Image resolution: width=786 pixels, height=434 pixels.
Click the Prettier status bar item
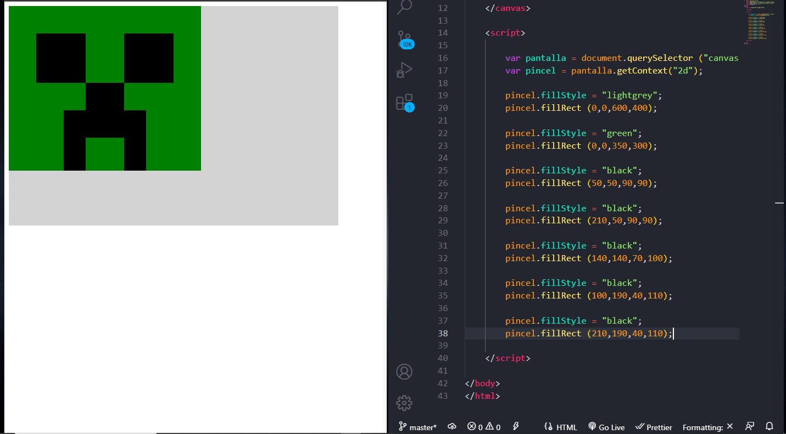(x=654, y=427)
